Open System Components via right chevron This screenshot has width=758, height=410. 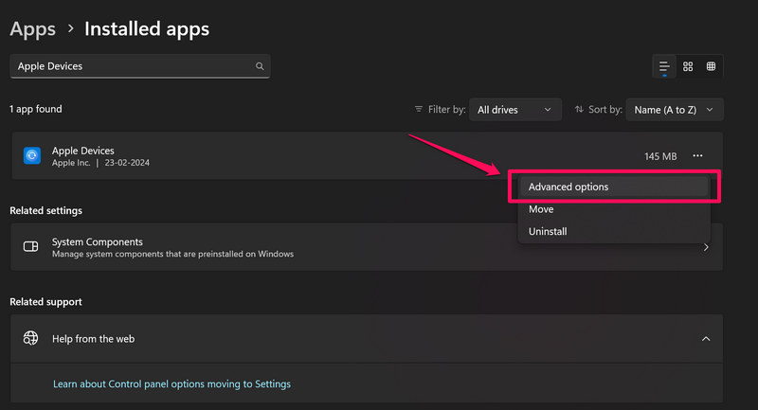(x=706, y=247)
